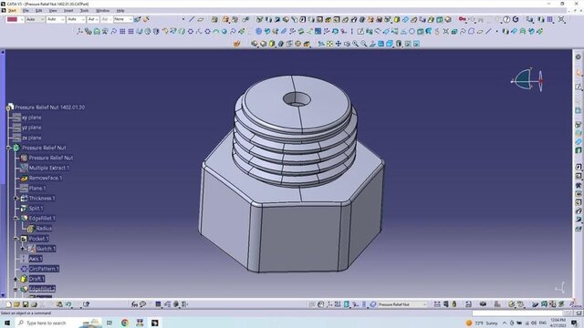Select the Normal View icon
The width and height of the screenshot is (584, 328).
pyautogui.click(x=372, y=44)
